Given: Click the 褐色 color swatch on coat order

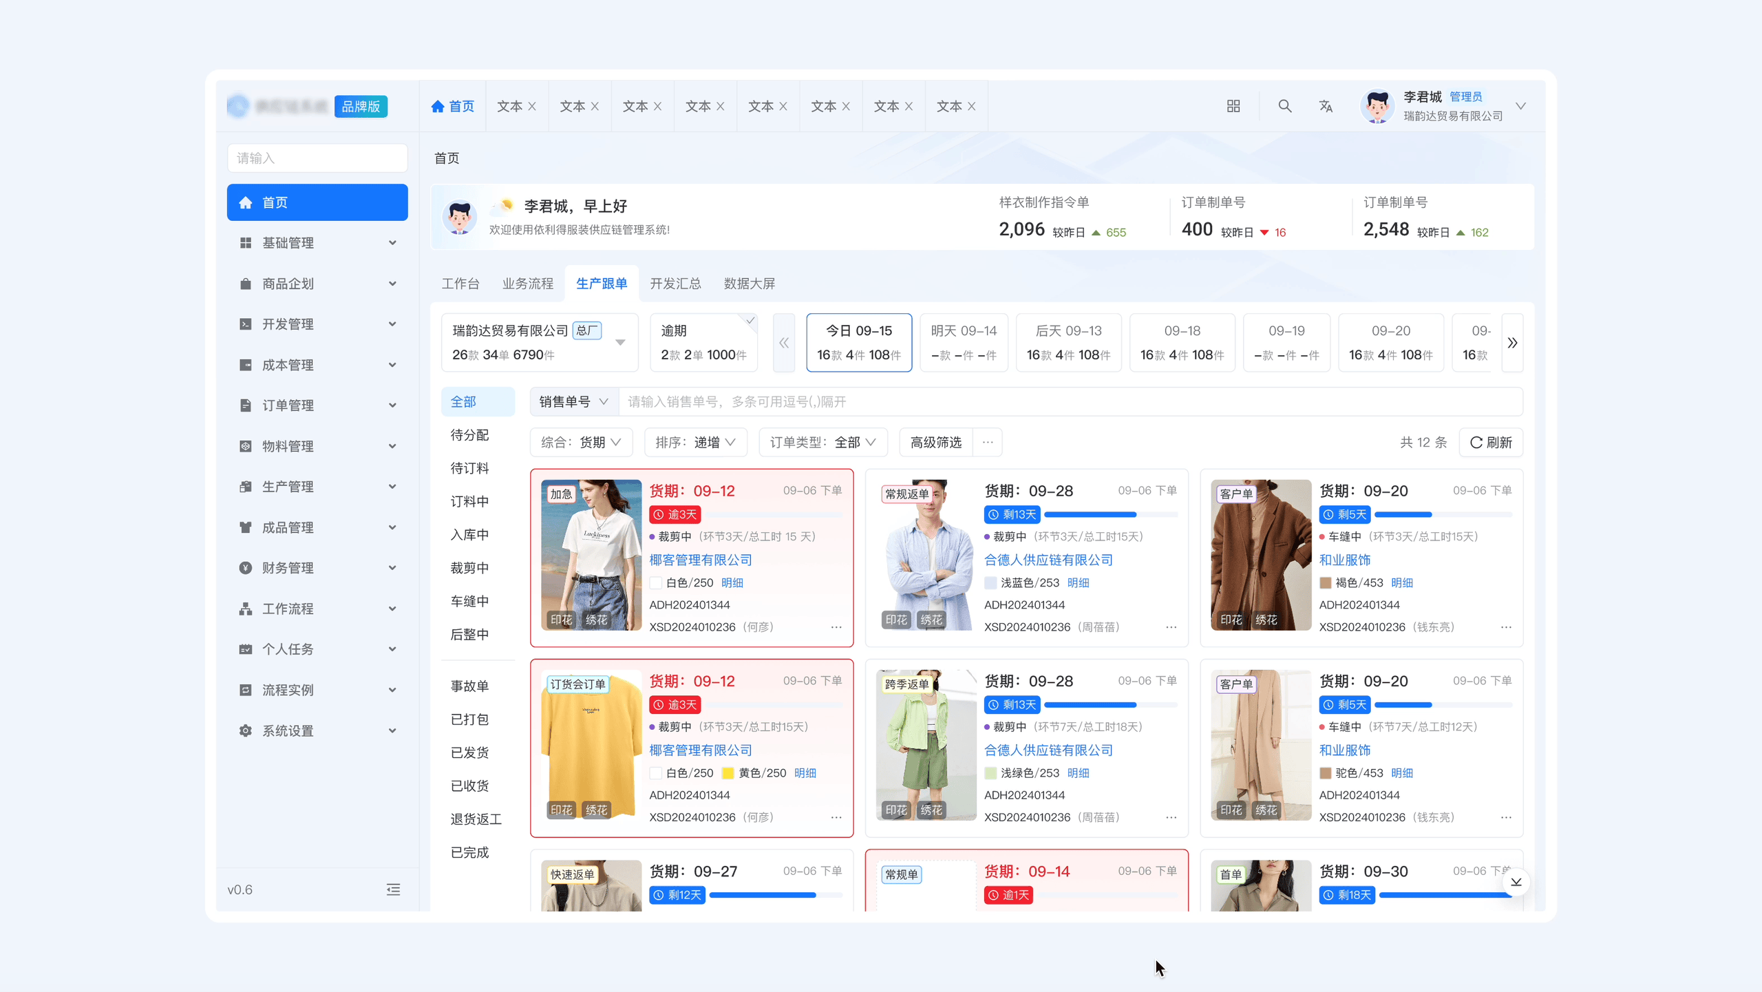Looking at the screenshot, I should (1325, 582).
